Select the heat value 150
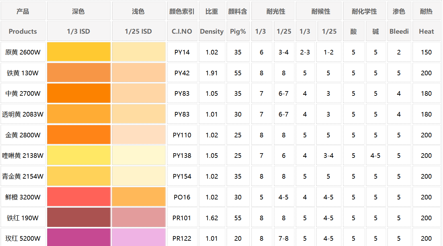This screenshot has height=246, width=443. 426,52
